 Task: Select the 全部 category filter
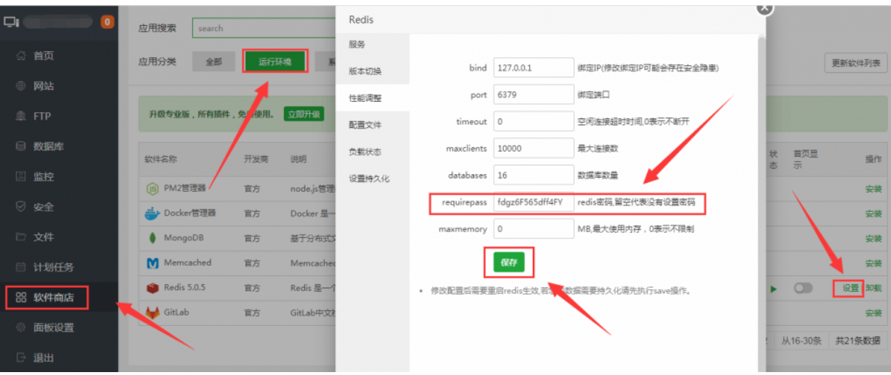point(214,61)
